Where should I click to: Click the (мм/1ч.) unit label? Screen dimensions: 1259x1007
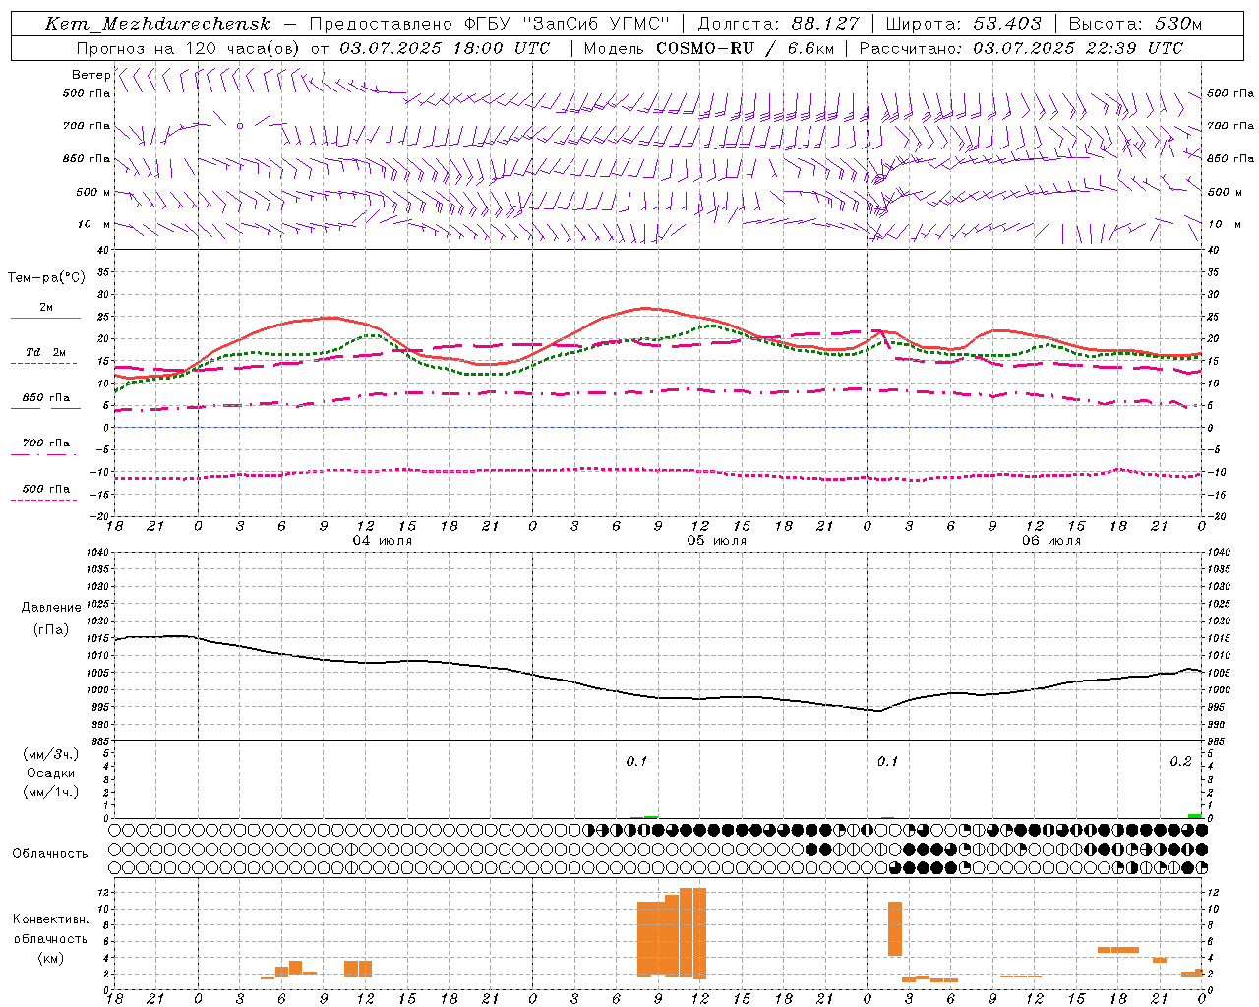[x=51, y=792]
